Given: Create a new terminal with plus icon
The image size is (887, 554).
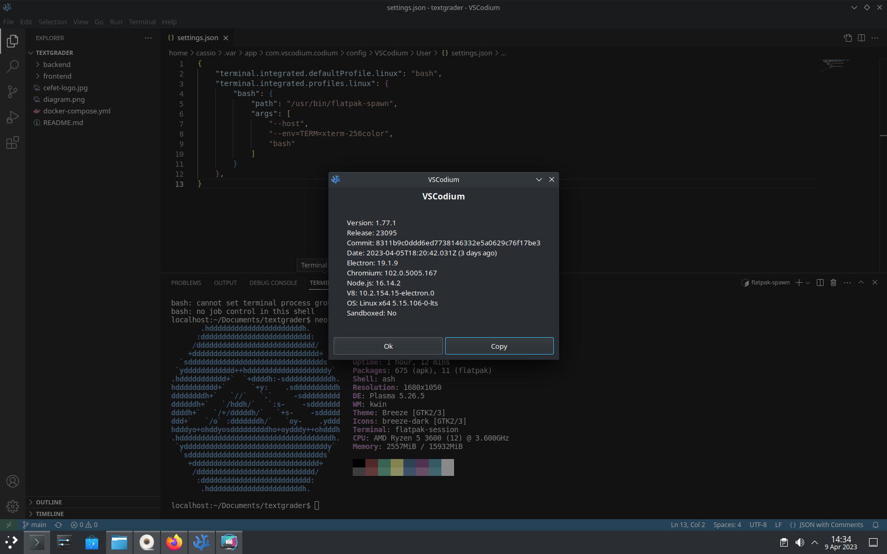Looking at the screenshot, I should pyautogui.click(x=798, y=282).
